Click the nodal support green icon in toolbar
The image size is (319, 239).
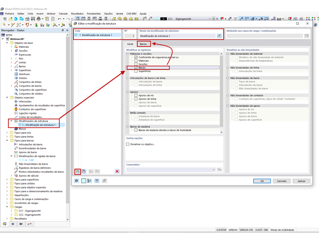tap(36, 25)
